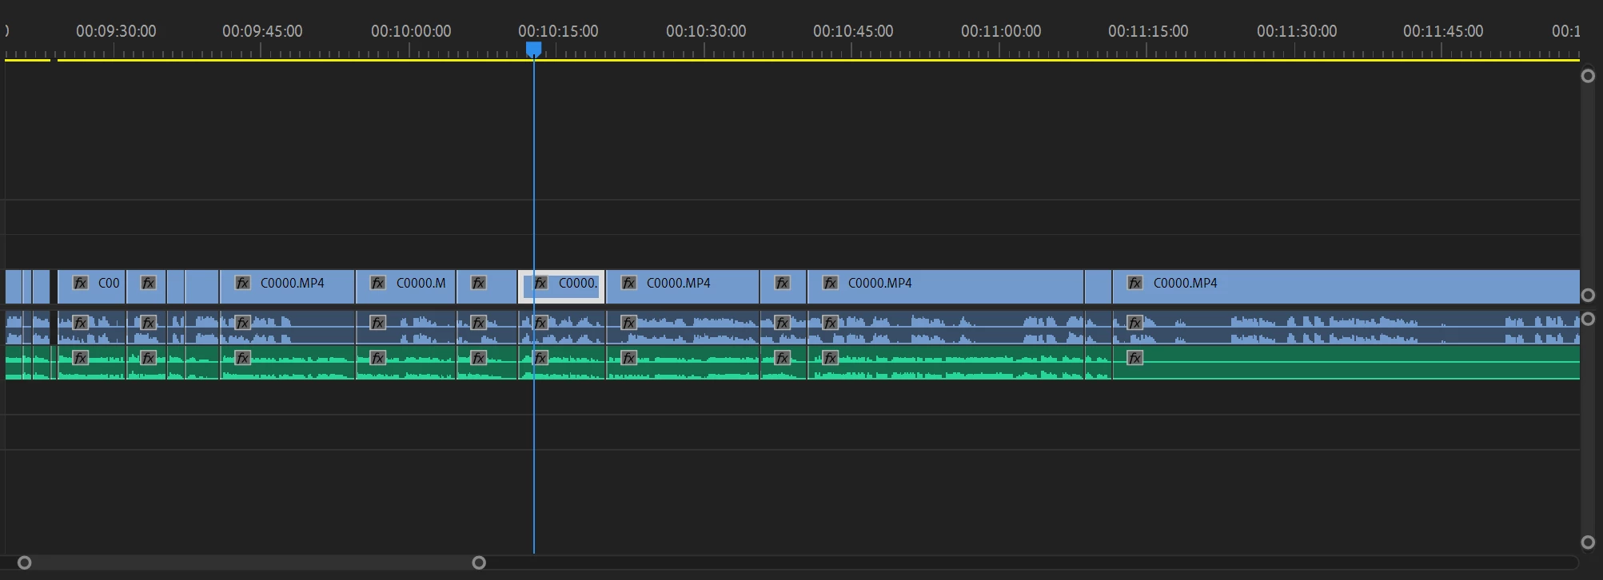The image size is (1603, 580).
Task: Click the 00:09:45:00 timecode on the ruler
Action: coord(262,31)
